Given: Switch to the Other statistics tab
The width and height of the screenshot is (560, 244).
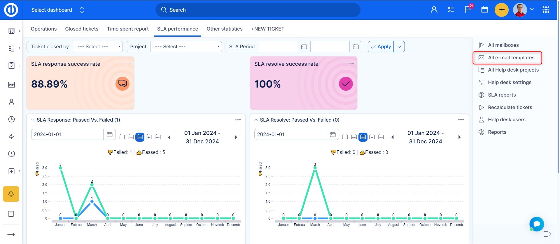Looking at the screenshot, I should (224, 29).
